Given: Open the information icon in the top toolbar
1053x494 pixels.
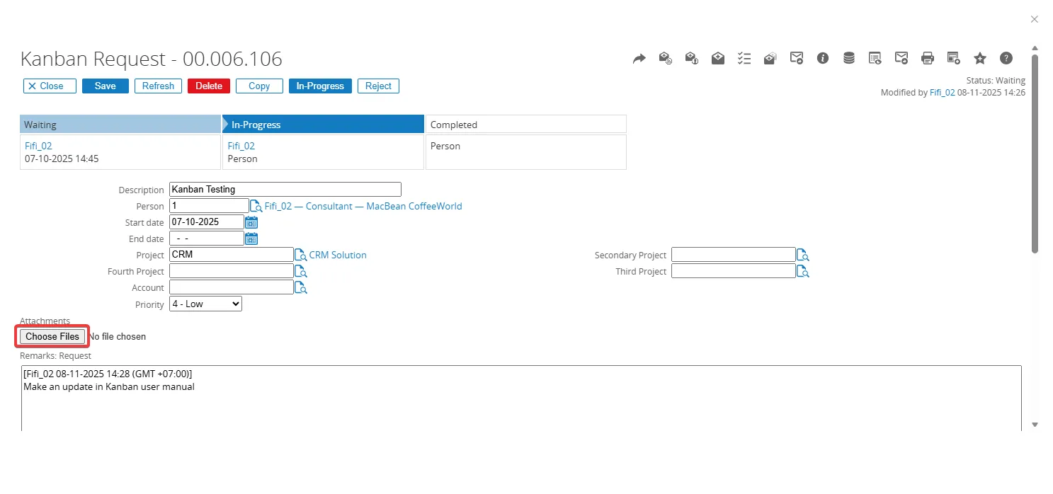Looking at the screenshot, I should point(823,58).
